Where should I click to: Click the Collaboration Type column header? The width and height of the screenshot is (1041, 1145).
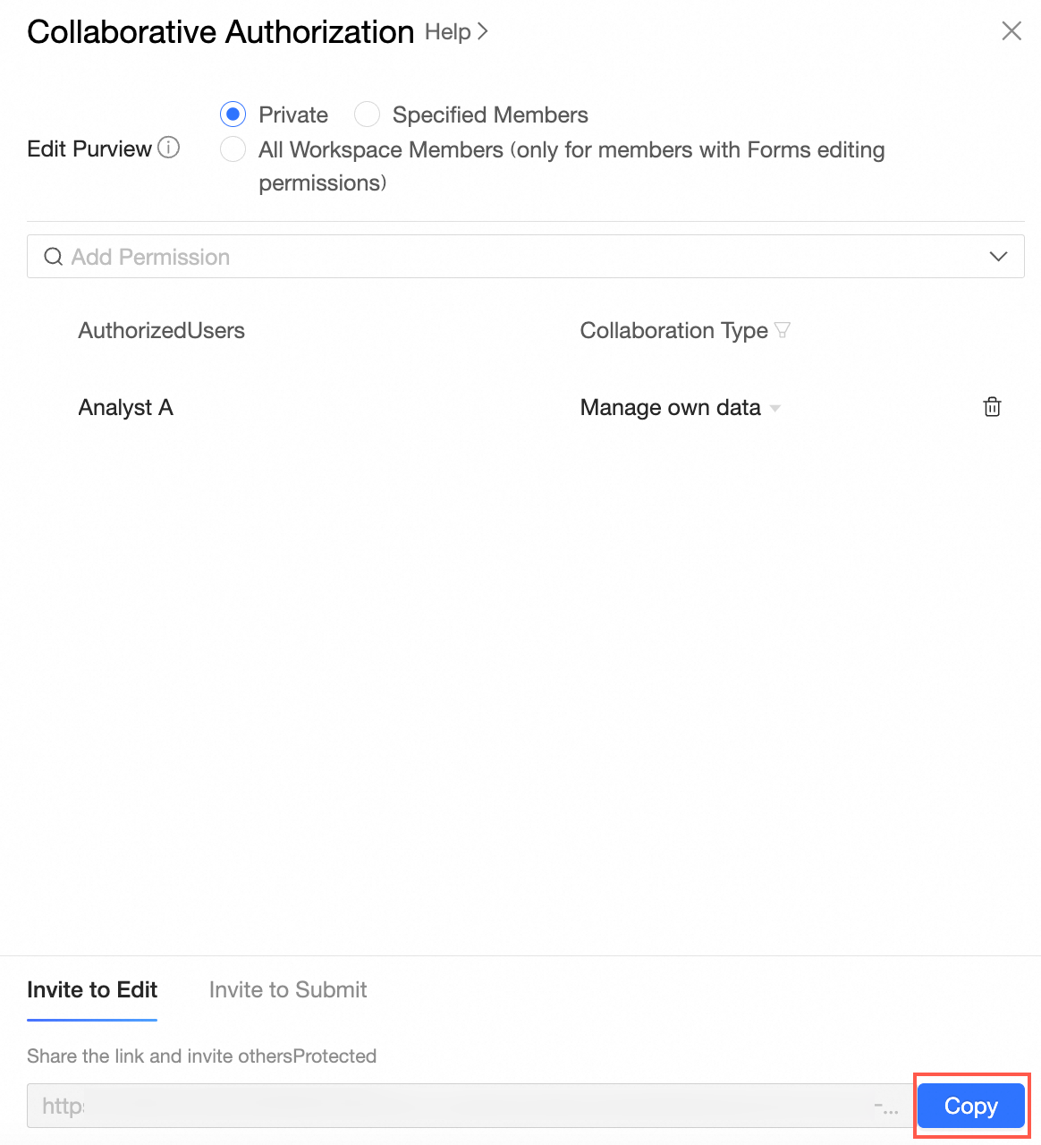[x=673, y=330]
